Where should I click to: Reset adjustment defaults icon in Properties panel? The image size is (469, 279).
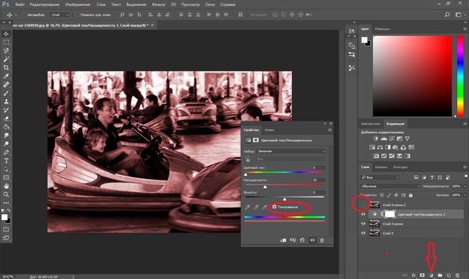point(302,240)
